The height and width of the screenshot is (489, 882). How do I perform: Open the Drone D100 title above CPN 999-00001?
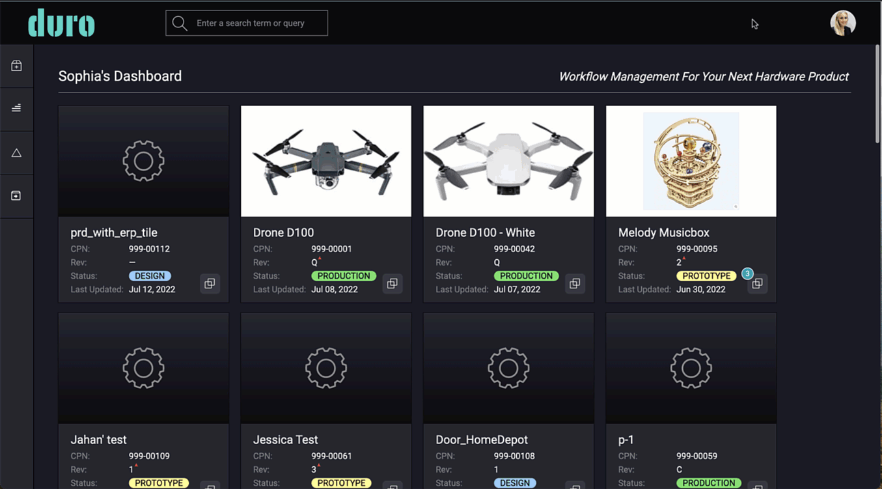(283, 232)
